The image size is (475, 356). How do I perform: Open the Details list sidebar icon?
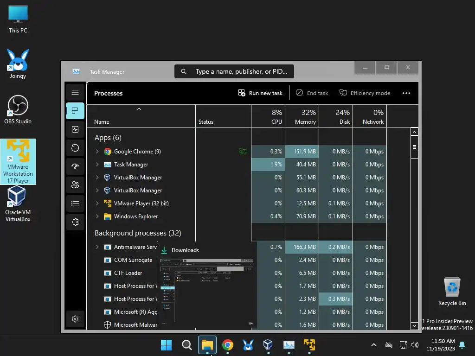click(x=75, y=203)
